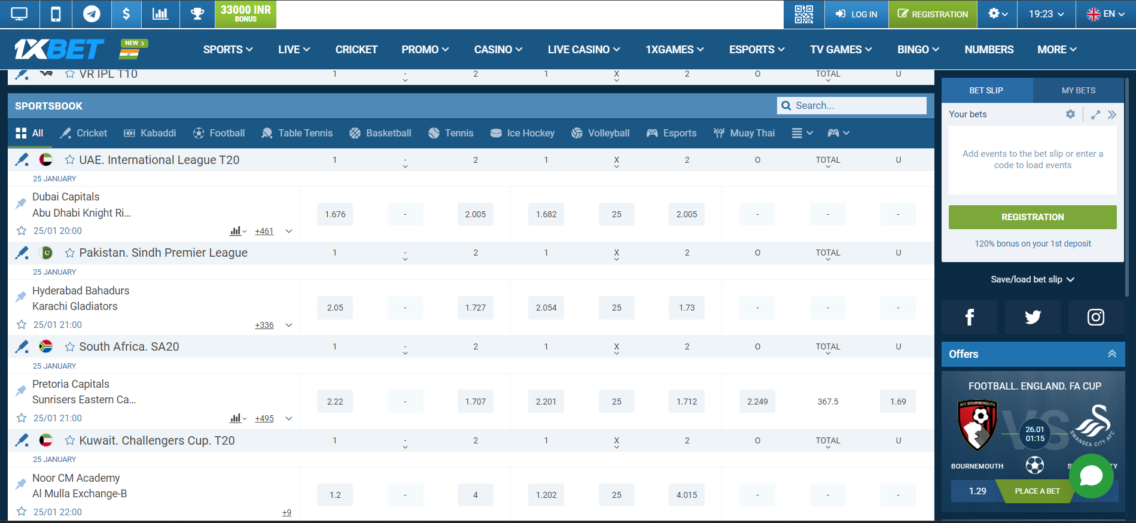The height and width of the screenshot is (523, 1136).
Task: Open Facebook social link
Action: tap(969, 317)
